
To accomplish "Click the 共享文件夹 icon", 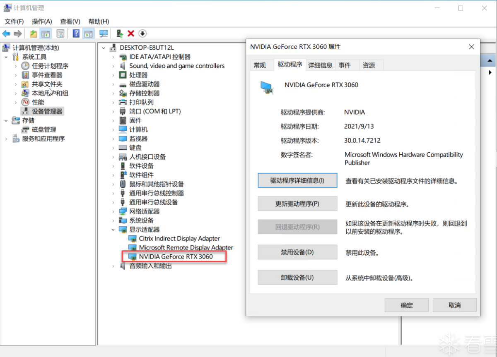I will [x=25, y=84].
